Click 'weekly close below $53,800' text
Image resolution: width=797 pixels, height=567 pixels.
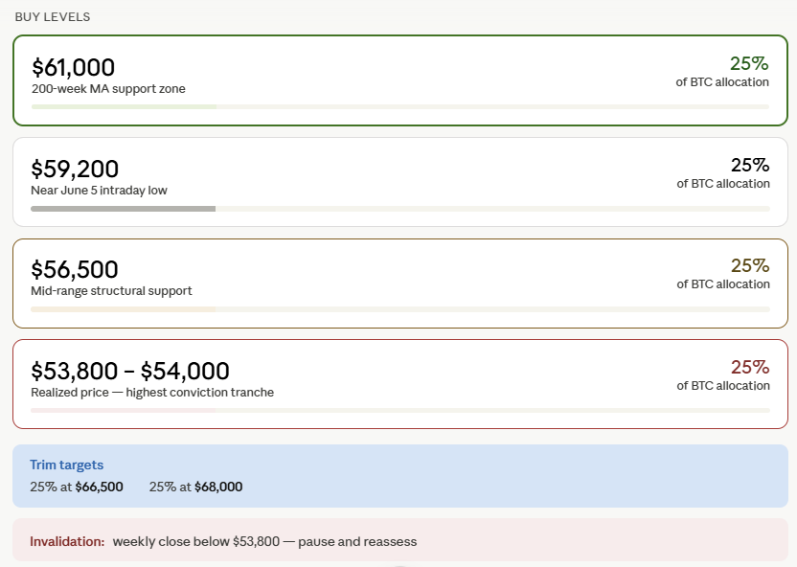click(196, 541)
